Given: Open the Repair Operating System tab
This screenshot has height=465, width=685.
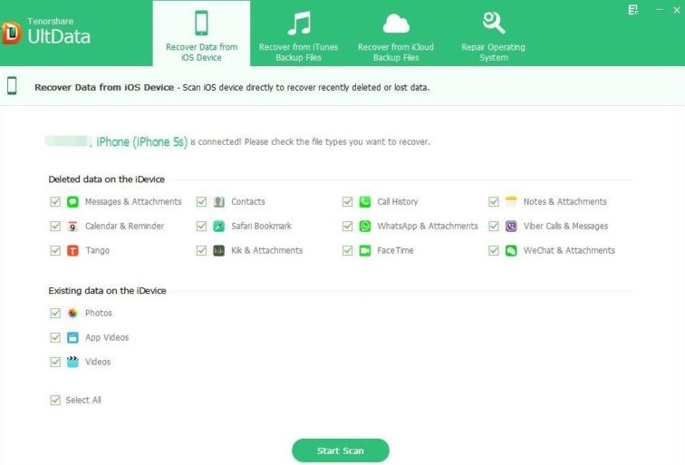Looking at the screenshot, I should point(494,34).
